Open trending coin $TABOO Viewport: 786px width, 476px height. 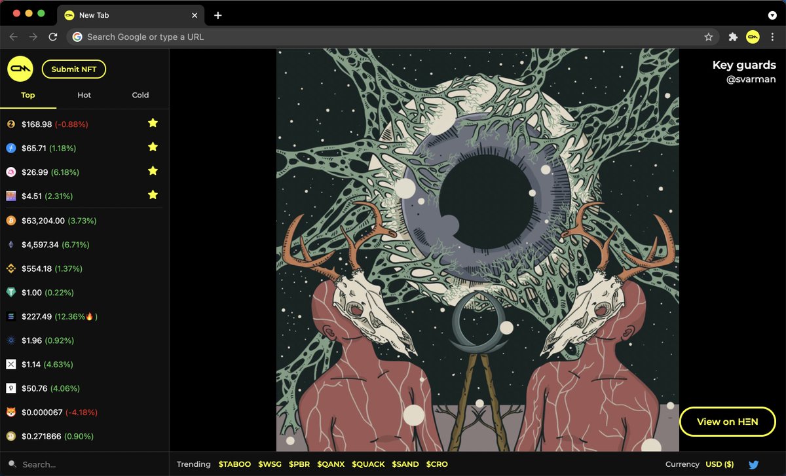pos(234,464)
